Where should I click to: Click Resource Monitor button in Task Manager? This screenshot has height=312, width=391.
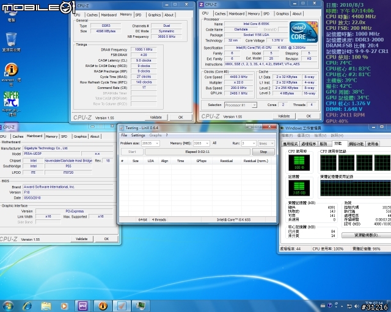367,235
